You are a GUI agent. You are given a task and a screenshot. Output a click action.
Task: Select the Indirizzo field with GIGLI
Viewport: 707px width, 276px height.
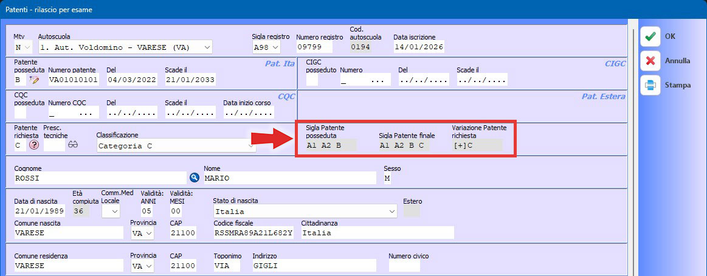click(x=314, y=266)
